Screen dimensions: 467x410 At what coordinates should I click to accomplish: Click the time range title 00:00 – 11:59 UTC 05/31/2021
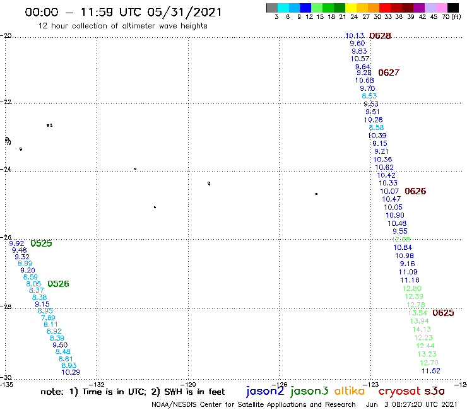coord(123,12)
